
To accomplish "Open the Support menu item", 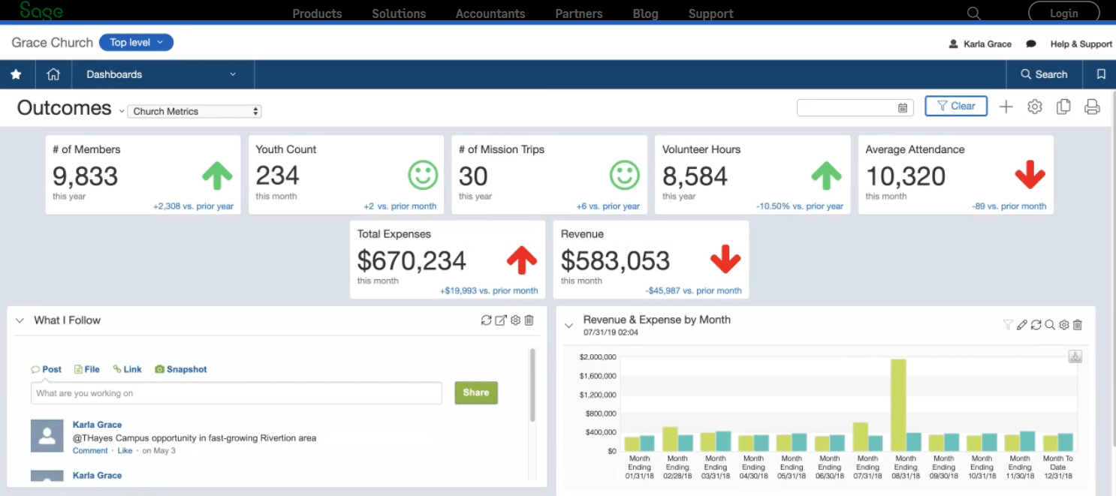I will [711, 14].
